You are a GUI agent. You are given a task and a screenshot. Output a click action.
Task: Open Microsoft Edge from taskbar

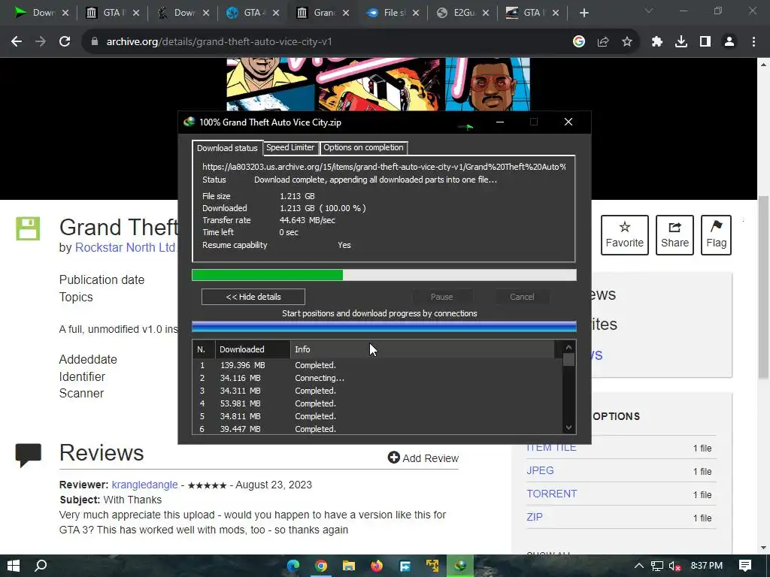(293, 566)
